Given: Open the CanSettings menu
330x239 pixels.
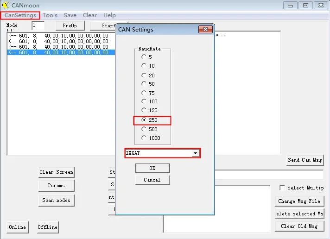Looking at the screenshot, I should (20, 15).
